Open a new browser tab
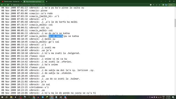This screenshot has height=99, width=176. click(x=46, y=2)
